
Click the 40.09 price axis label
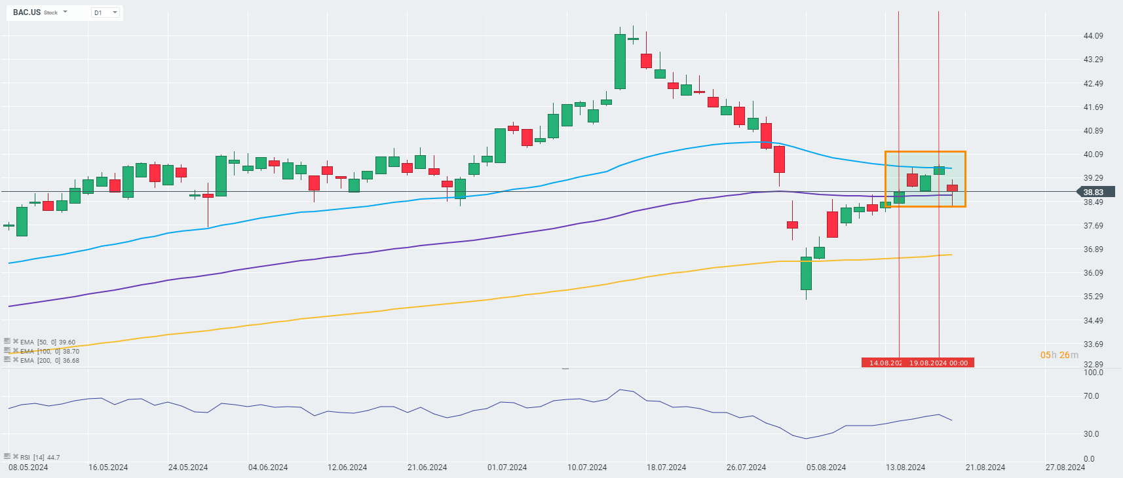point(1093,155)
